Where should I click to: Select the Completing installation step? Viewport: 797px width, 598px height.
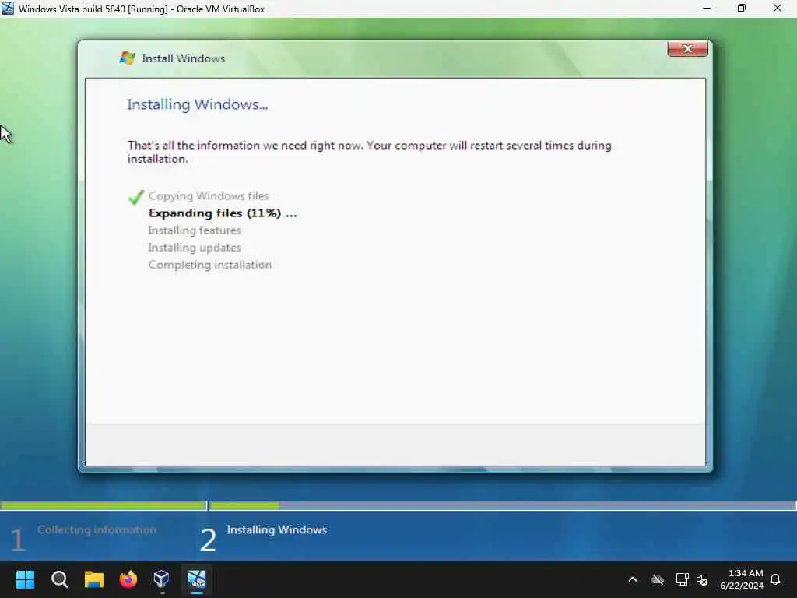click(x=210, y=265)
